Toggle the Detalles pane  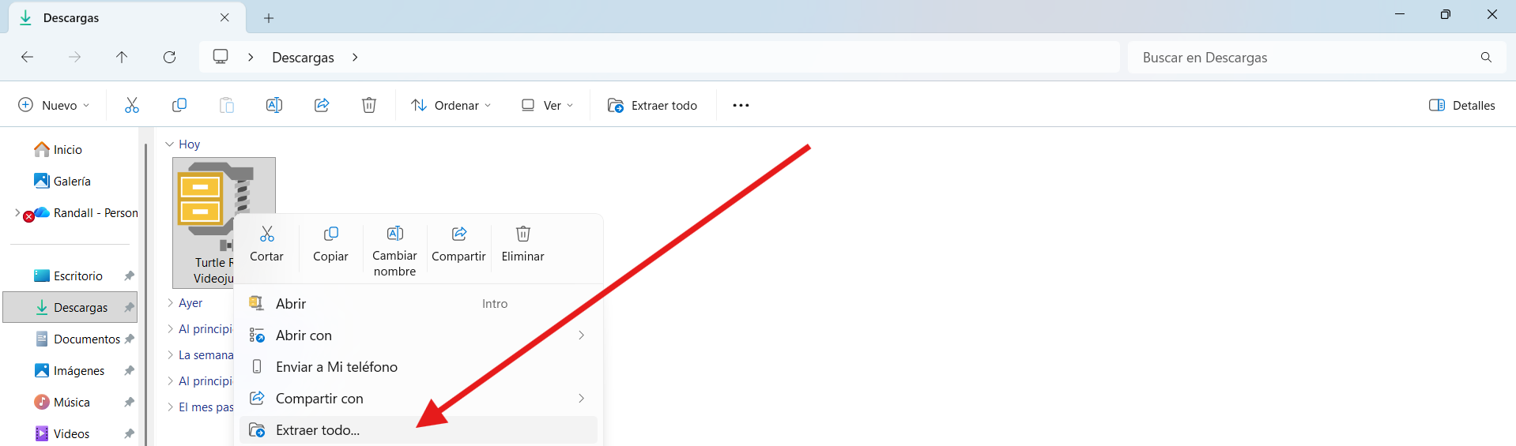coord(1462,105)
